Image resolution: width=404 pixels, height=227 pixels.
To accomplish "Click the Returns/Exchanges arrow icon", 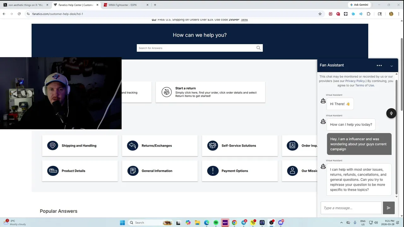I will tap(133, 146).
